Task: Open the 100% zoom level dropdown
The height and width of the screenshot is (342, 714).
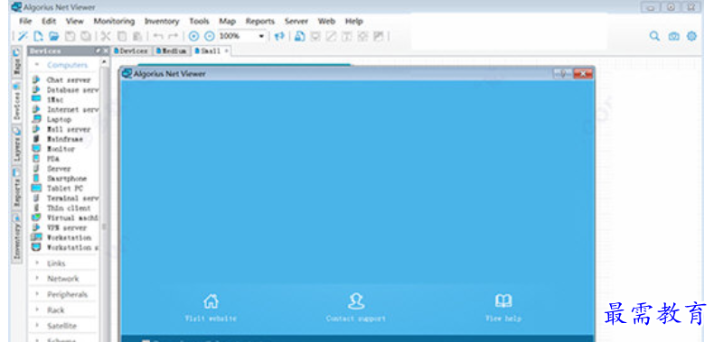Action: click(261, 36)
